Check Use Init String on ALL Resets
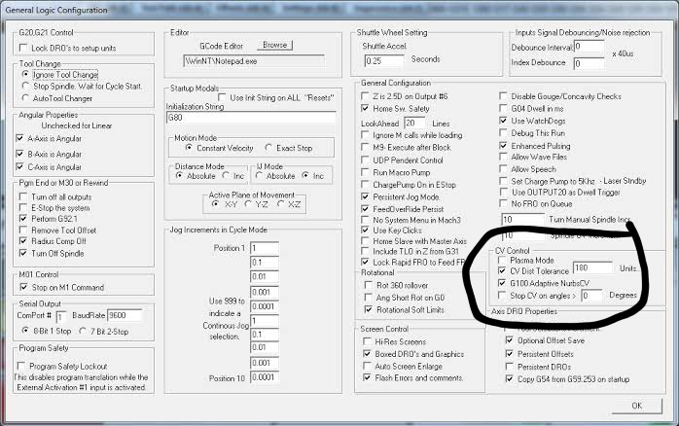The height and width of the screenshot is (426, 679). pos(222,97)
